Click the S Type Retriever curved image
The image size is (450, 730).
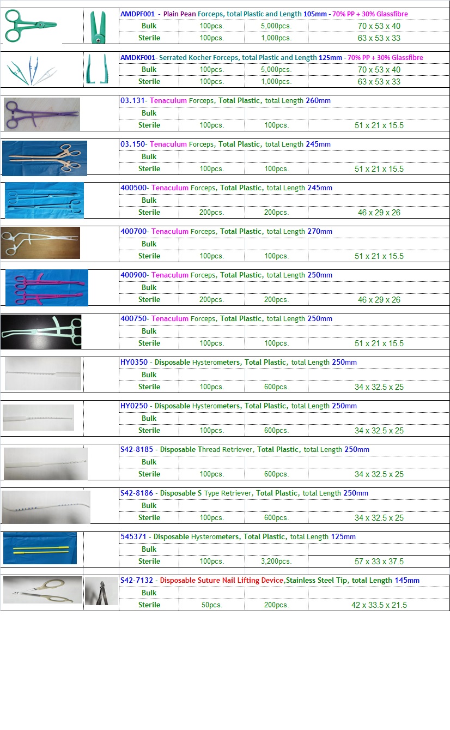[x=46, y=507]
